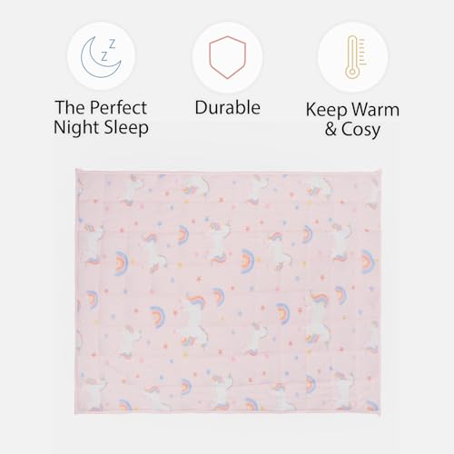454x454 pixels.
Task: Click the word "The" in the first caption
Action: pos(70,107)
